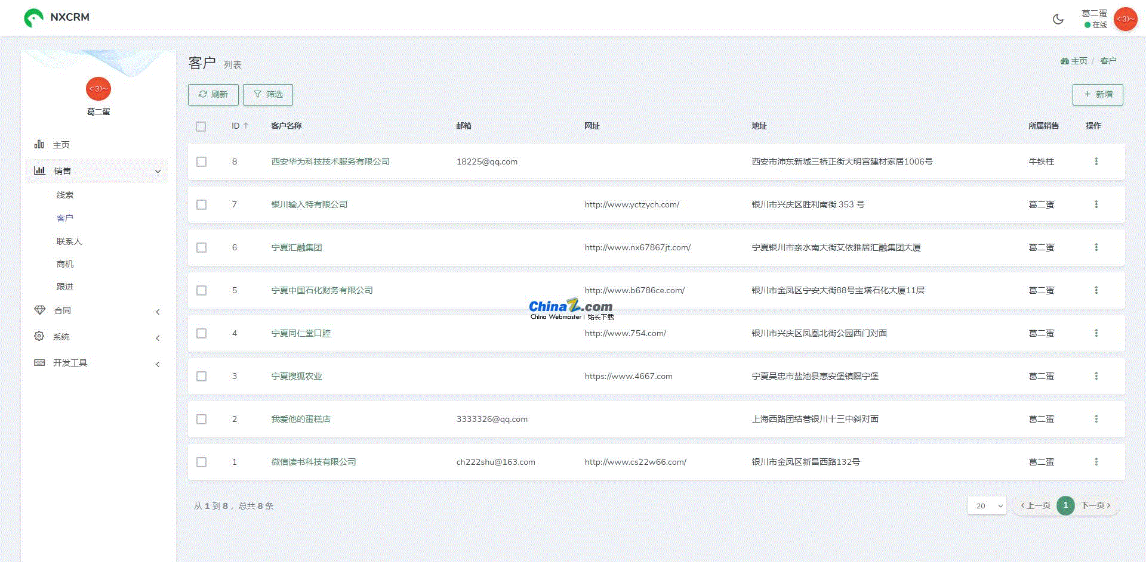Screen dimensions: 1146x562
Task: Open the customer link 宁夏中国石化财务有限公司
Action: click(x=322, y=290)
